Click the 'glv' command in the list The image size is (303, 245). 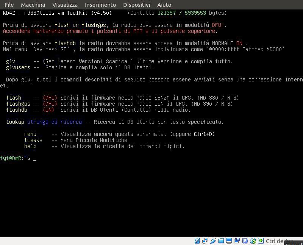click(x=11, y=61)
